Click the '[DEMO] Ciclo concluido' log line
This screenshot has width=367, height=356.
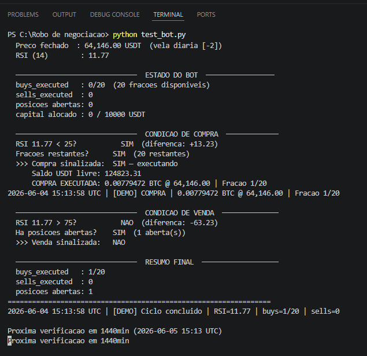coord(173,311)
